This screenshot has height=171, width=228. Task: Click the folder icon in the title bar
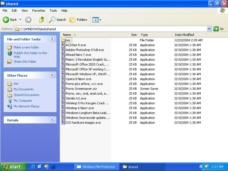tap(3, 3)
